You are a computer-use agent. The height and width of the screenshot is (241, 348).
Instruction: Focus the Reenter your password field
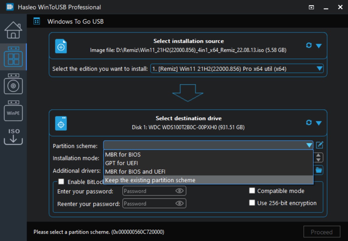point(154,204)
